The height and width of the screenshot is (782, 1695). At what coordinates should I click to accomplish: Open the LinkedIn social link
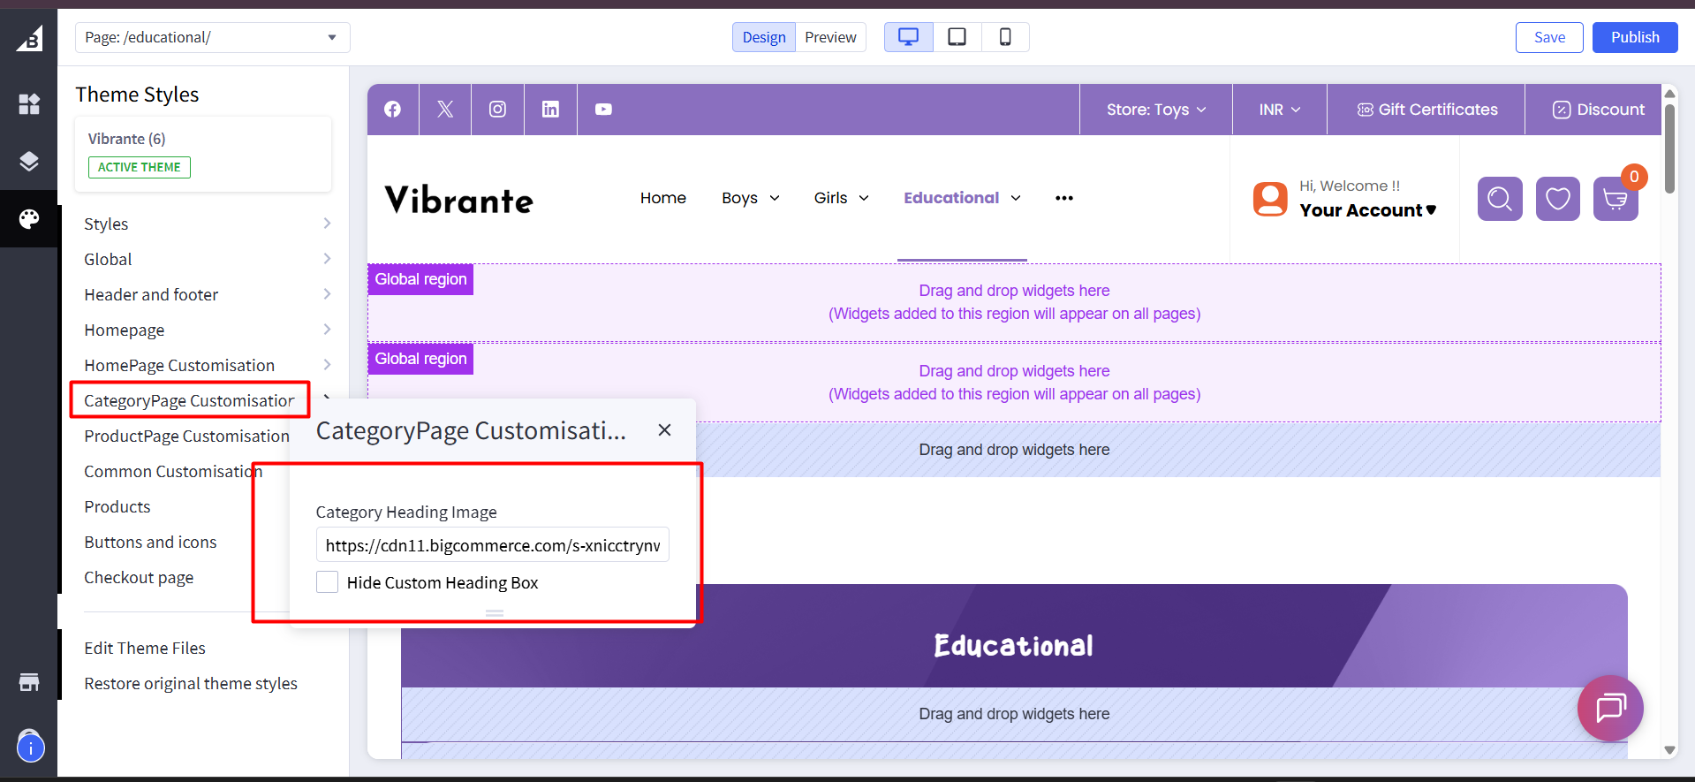click(550, 110)
